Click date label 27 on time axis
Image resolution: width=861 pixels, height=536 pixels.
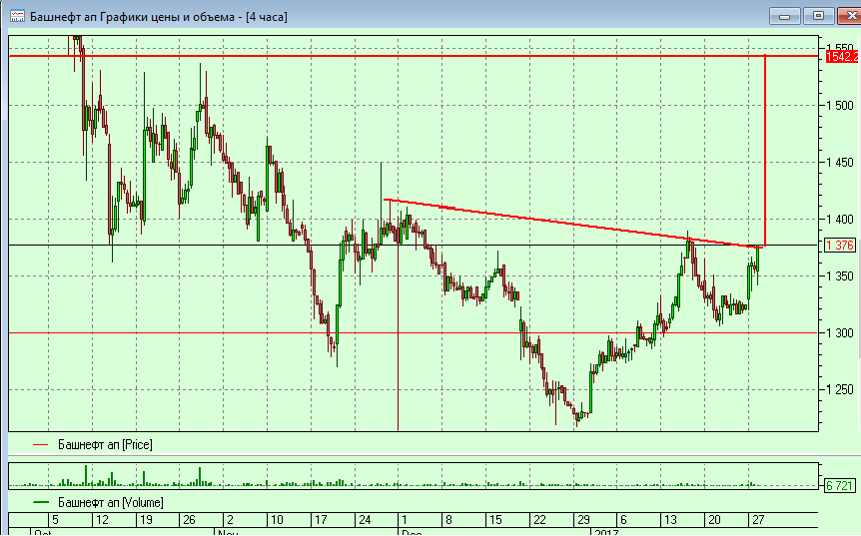click(758, 520)
